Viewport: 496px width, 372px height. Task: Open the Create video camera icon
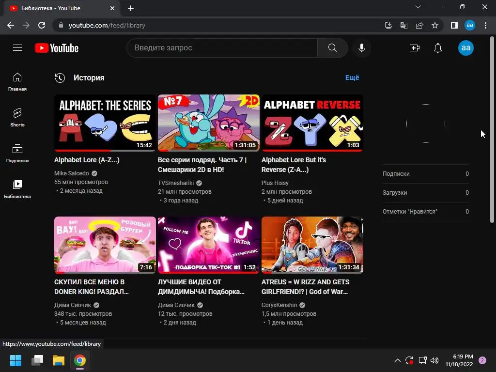415,48
